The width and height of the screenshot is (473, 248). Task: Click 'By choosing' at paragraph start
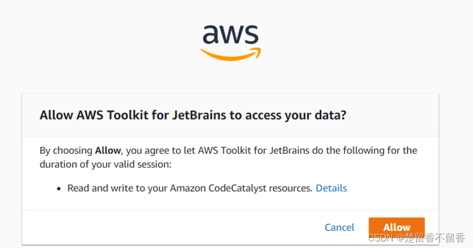pos(66,150)
